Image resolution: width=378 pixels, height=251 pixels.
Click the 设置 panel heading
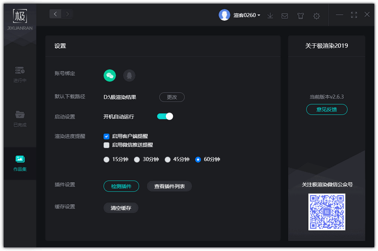coord(60,46)
